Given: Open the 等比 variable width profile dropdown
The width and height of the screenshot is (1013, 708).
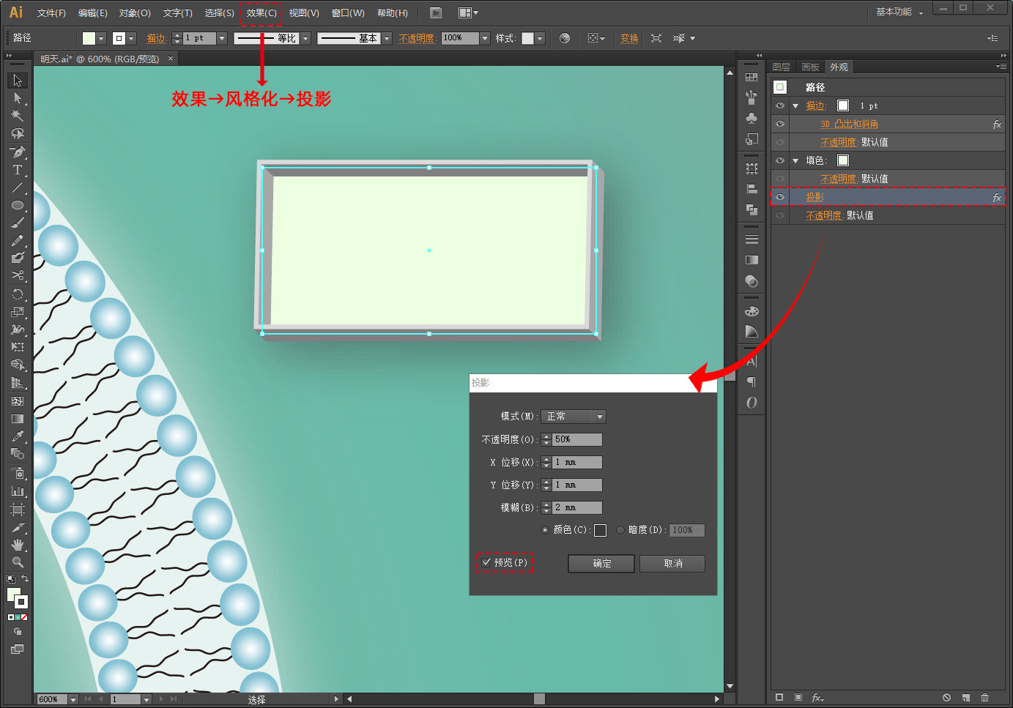Looking at the screenshot, I should coord(305,38).
